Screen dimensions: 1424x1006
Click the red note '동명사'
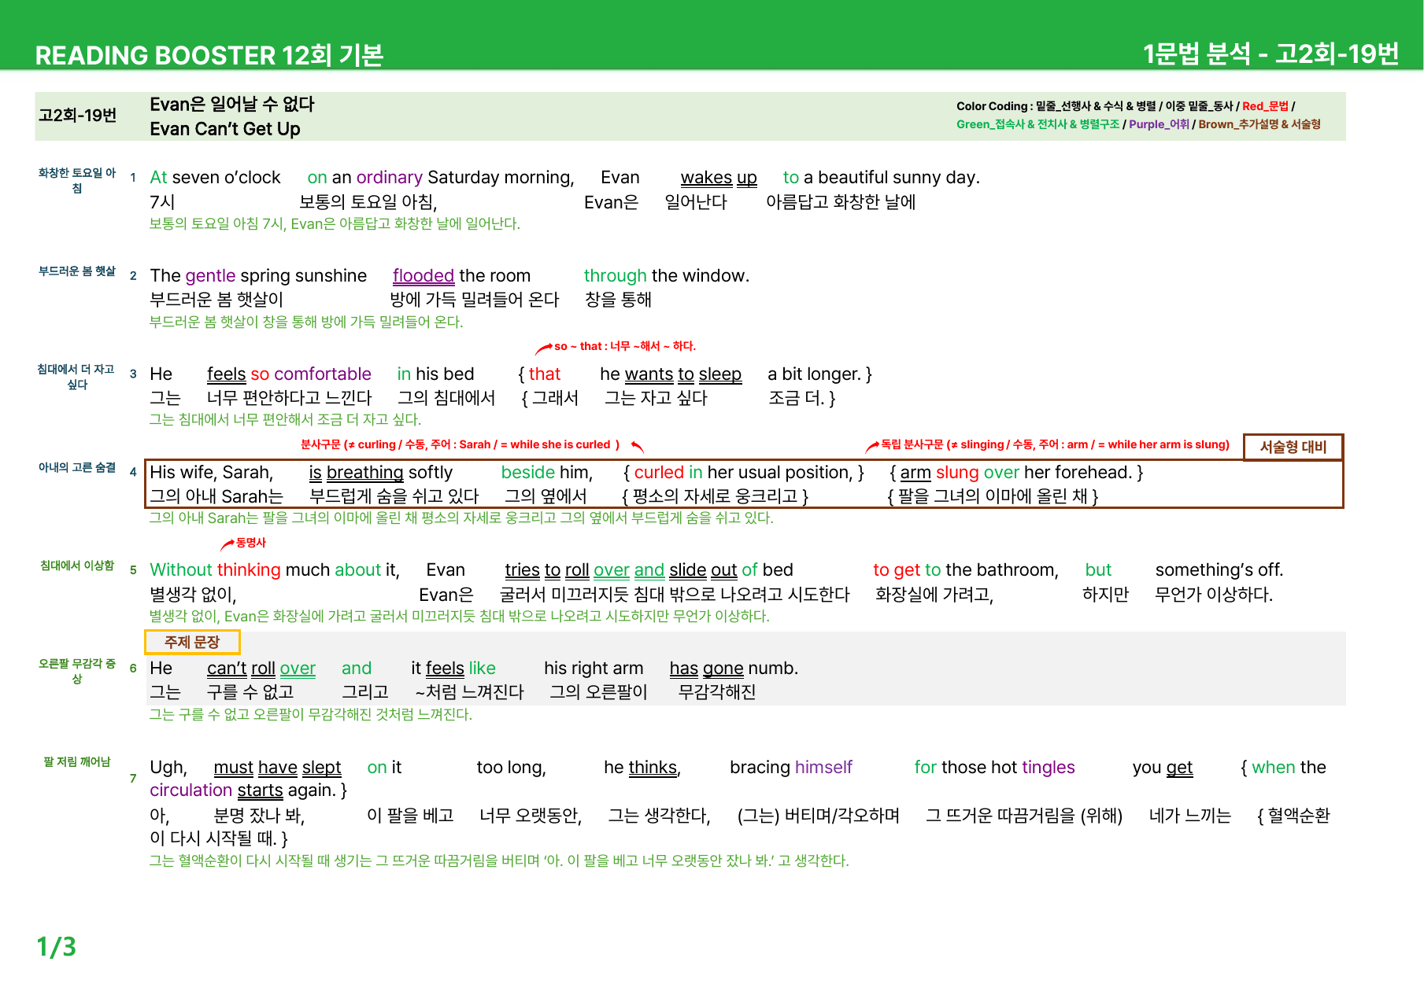(x=251, y=543)
